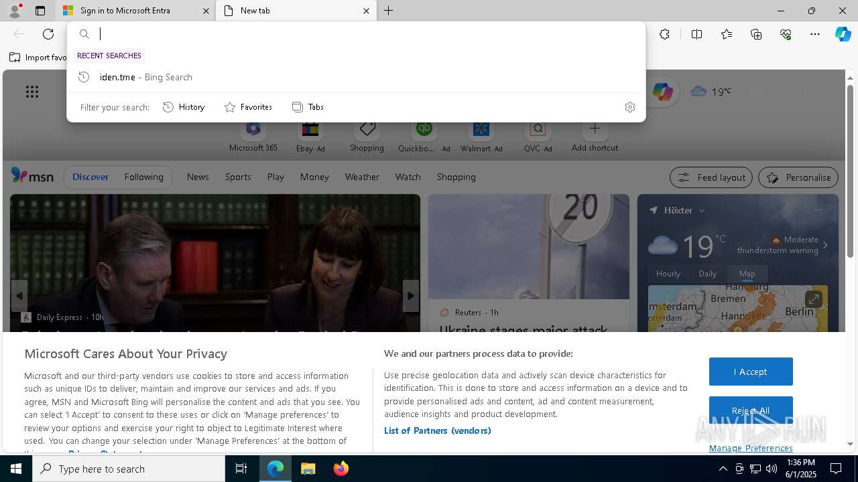Open the Windows Start menu
This screenshot has width=858, height=482.
(x=16, y=469)
